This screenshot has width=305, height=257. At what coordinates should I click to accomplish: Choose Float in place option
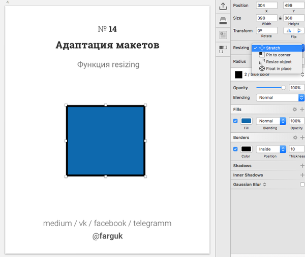[277, 68]
